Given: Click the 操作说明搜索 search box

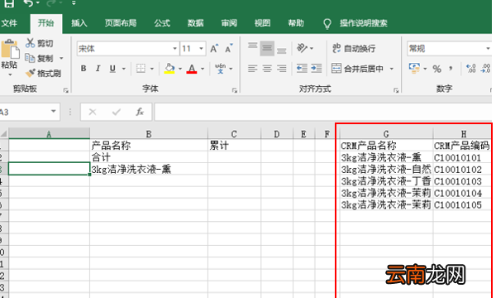Looking at the screenshot, I should point(363,23).
